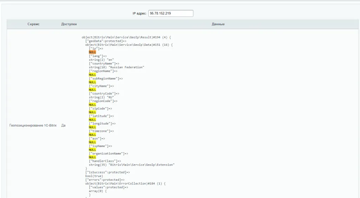Click the yellow NULL under regionName
This screenshot has height=198, width=360.
point(92,75)
